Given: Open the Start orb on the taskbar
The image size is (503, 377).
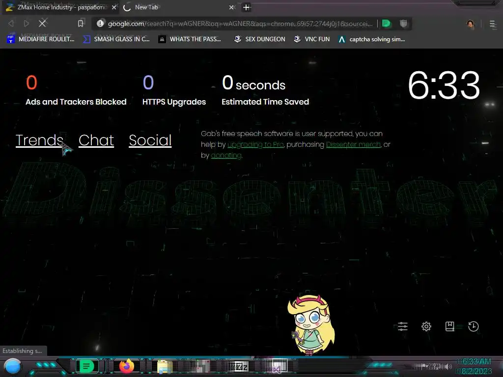Looking at the screenshot, I should pos(13,366).
